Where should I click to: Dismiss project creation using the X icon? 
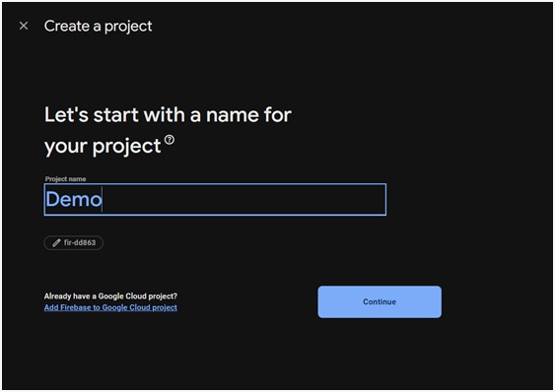pos(24,26)
